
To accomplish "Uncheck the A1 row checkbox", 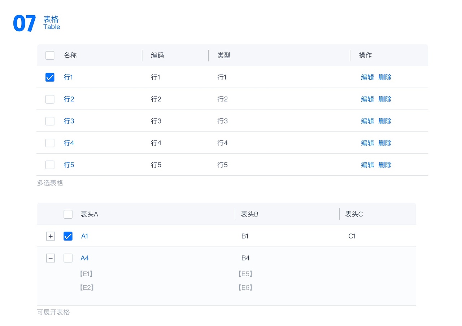I will click(68, 236).
